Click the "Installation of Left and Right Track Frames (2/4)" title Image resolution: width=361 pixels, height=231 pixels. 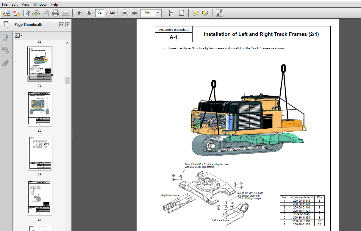point(261,34)
